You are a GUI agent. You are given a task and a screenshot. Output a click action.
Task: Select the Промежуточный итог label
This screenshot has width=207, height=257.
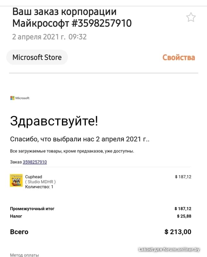click(x=32, y=208)
